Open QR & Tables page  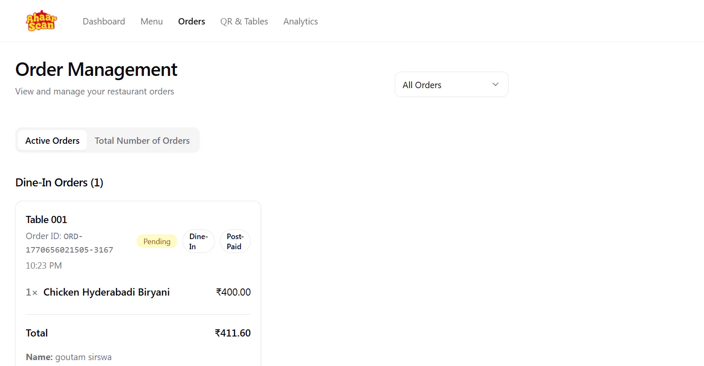click(x=244, y=22)
